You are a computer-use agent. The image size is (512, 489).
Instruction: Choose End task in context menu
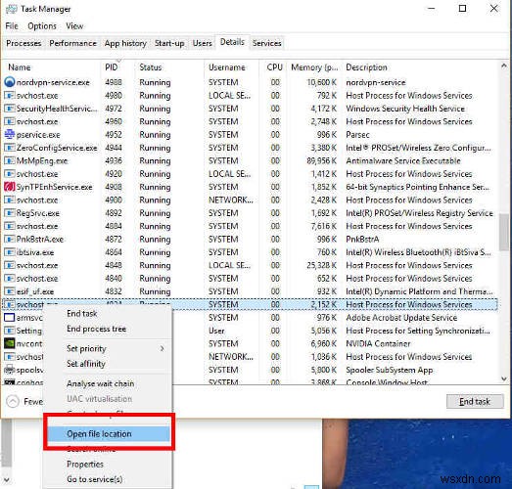tap(82, 314)
